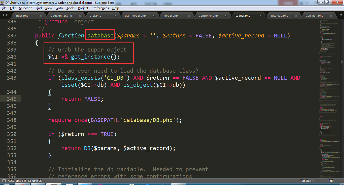Toggle side bar via status bar icon
The height and width of the screenshot is (185, 344).
(x=4, y=181)
